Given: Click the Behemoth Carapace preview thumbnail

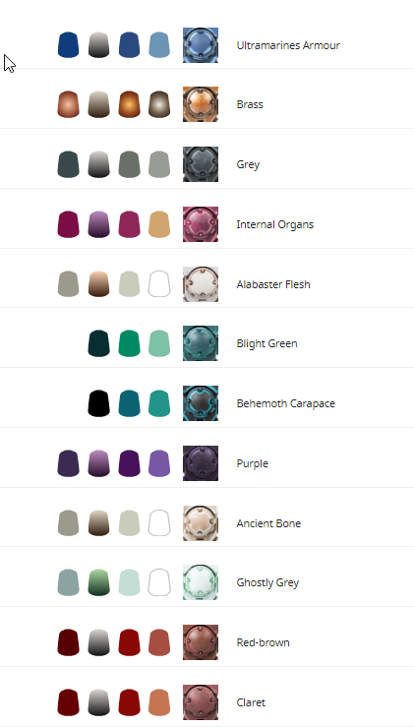Looking at the screenshot, I should (201, 403).
